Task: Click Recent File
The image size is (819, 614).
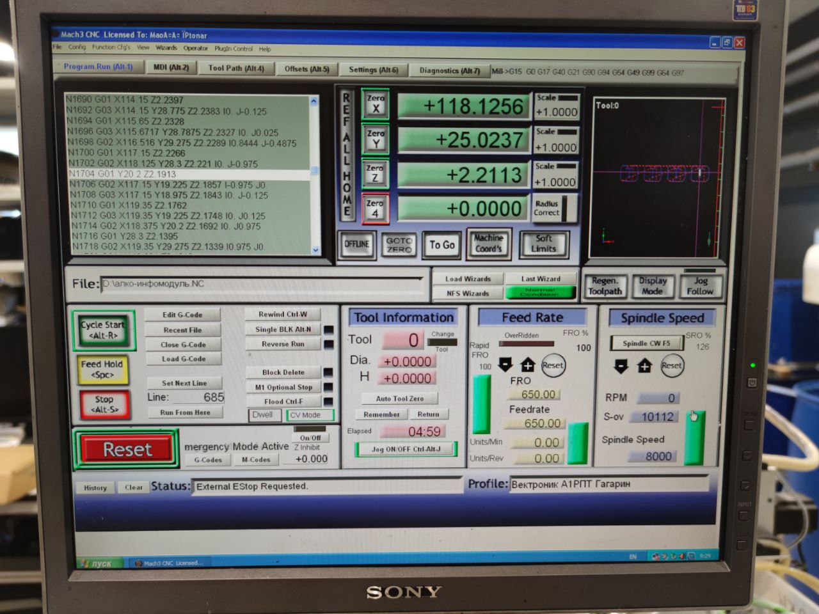Action: click(183, 330)
